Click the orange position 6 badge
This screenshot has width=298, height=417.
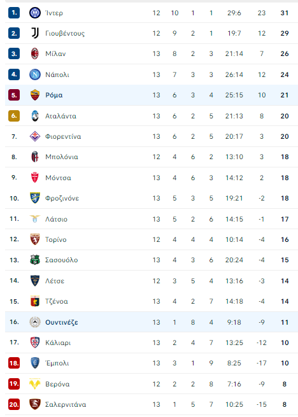point(14,116)
